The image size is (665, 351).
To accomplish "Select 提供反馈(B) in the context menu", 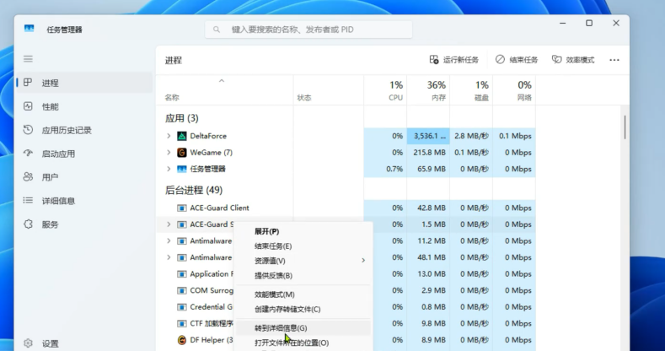I will click(303, 275).
